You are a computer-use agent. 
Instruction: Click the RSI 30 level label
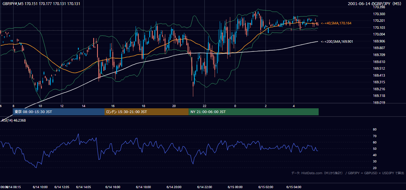click(375, 161)
